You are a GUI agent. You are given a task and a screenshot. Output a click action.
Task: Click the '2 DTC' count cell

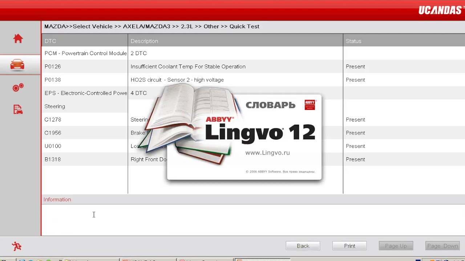[138, 53]
